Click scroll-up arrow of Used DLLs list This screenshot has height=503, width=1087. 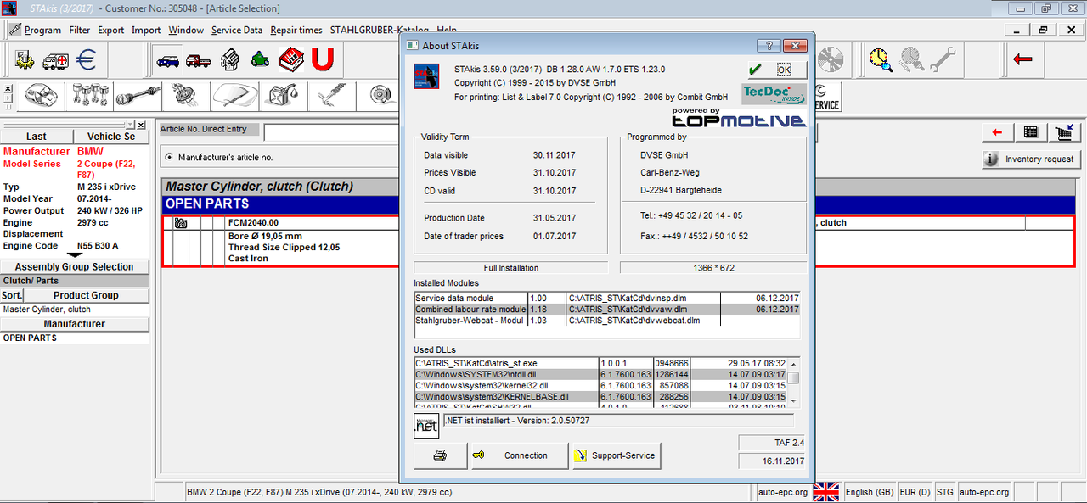click(x=792, y=363)
